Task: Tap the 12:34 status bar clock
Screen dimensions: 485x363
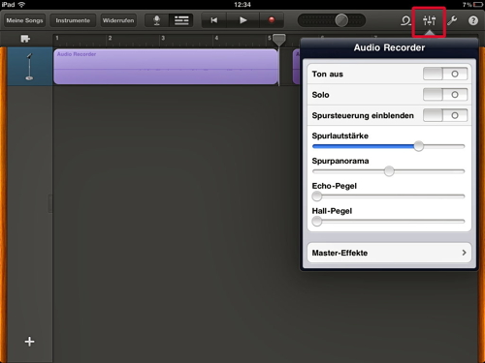Action: [242, 5]
